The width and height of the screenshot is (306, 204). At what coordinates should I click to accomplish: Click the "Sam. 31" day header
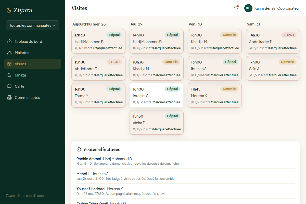coord(253,24)
